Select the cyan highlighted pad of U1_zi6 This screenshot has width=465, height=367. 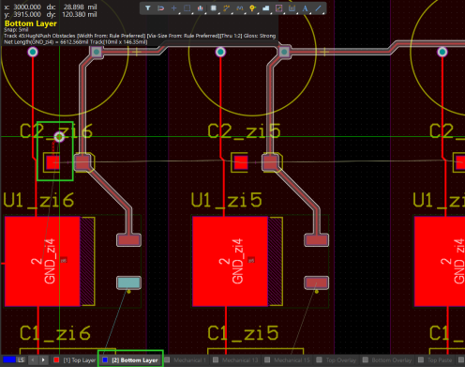click(x=128, y=283)
